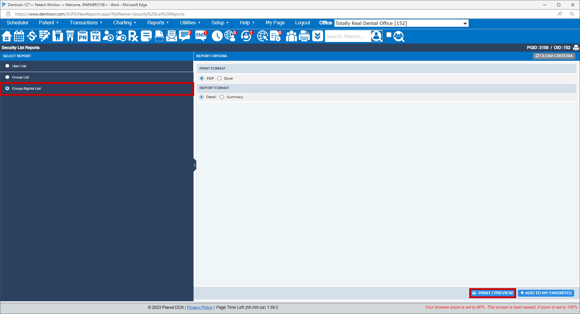Open the SMS messages icon
This screenshot has height=314, width=580.
[x=201, y=36]
